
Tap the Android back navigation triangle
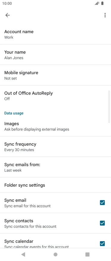[23, 254]
